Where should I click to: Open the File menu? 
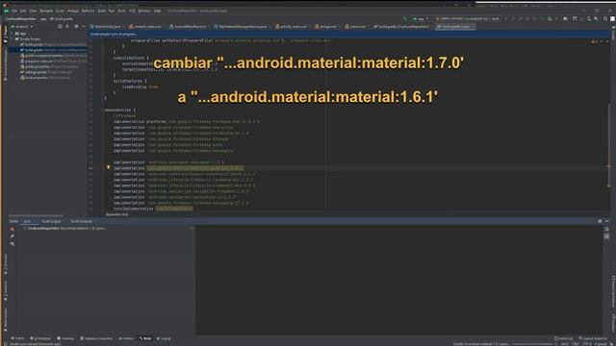pyautogui.click(x=14, y=11)
